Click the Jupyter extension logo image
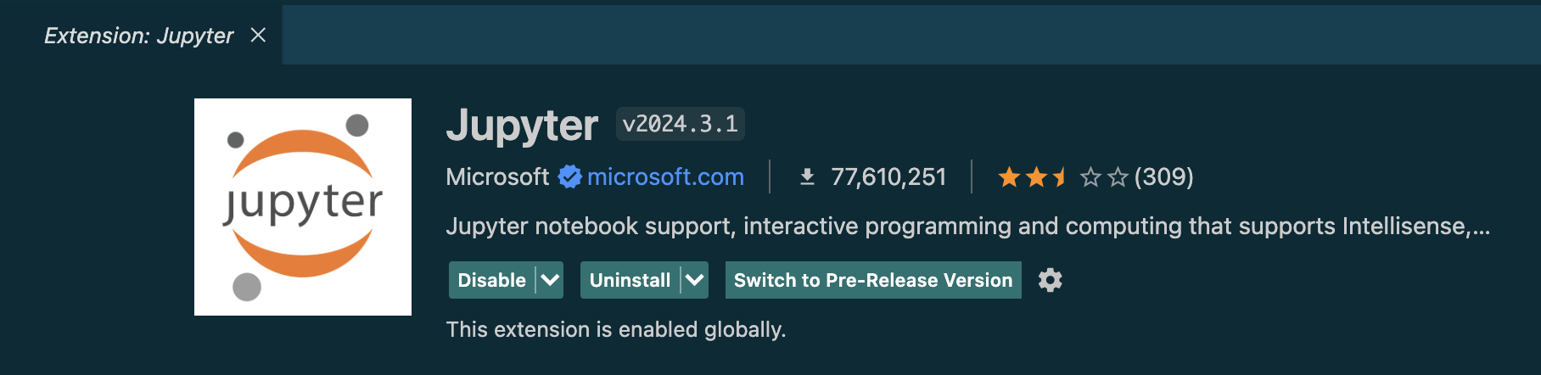 click(x=303, y=207)
